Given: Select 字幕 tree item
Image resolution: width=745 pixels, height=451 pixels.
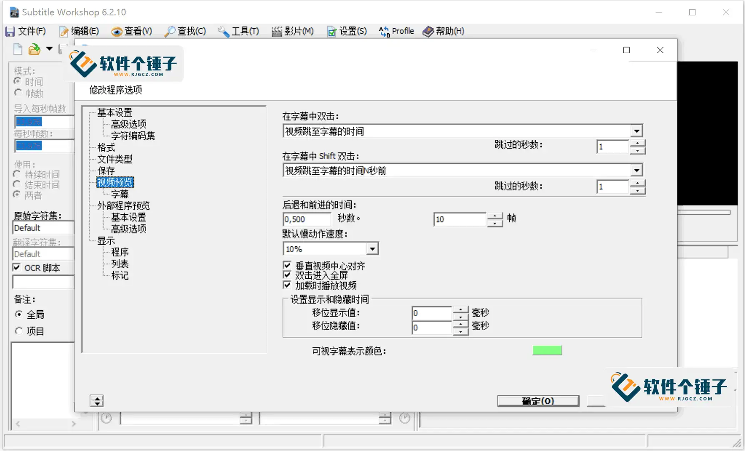Looking at the screenshot, I should [x=120, y=194].
